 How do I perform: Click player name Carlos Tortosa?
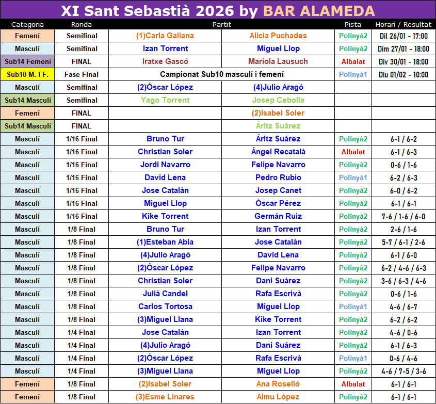[165, 306]
